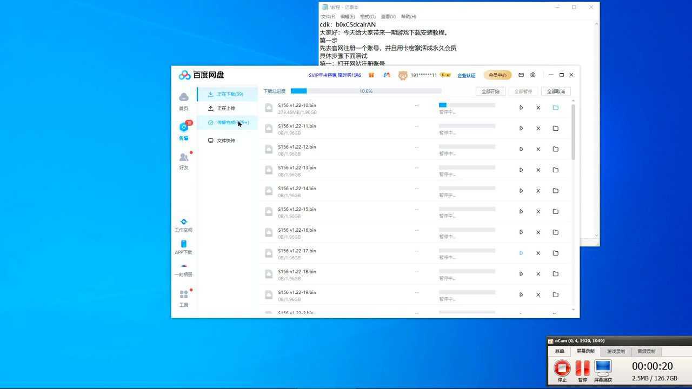This screenshot has width=692, height=389.
Task: Click the oCam 暂停 pause button
Action: (x=582, y=371)
